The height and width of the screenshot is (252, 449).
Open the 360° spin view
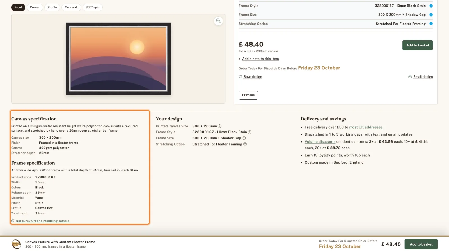93,7
